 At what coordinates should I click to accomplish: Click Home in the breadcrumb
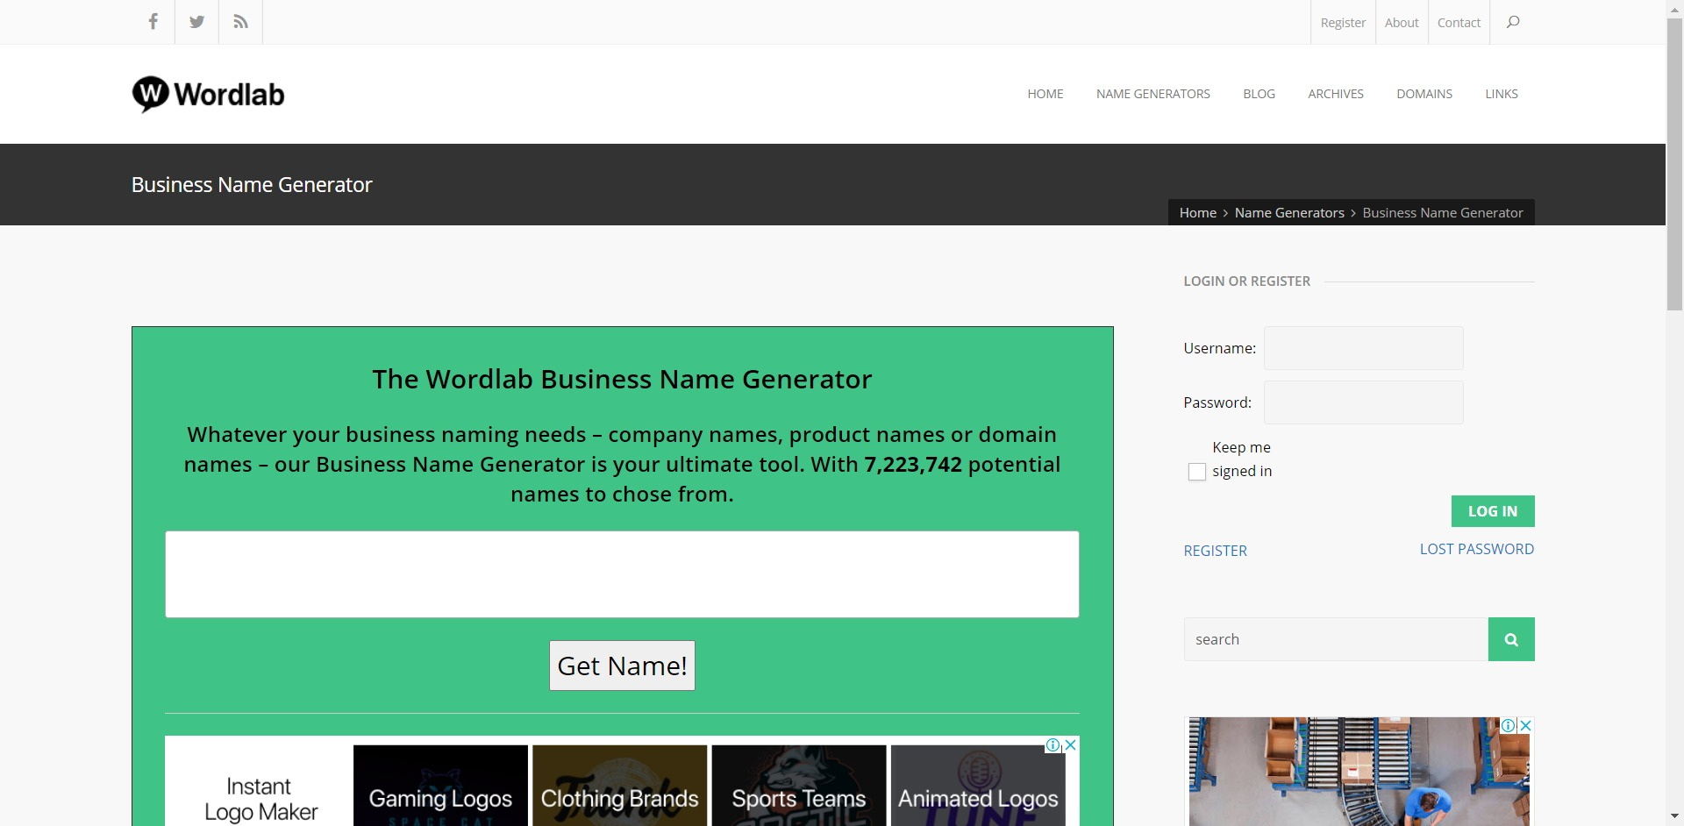pyautogui.click(x=1198, y=212)
